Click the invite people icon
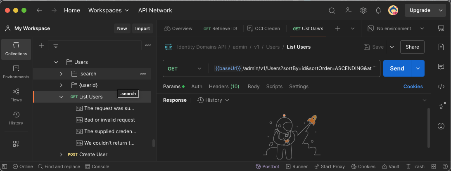This screenshot has height=171, width=451. 348,11
